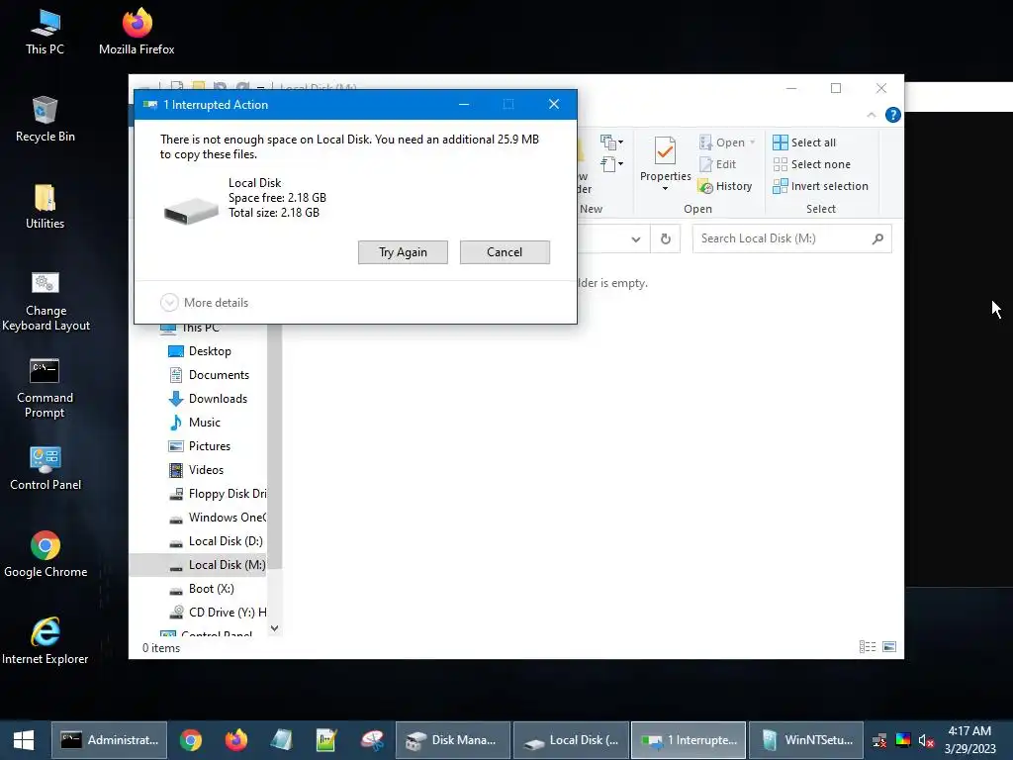Image resolution: width=1013 pixels, height=760 pixels.
Task: Minimize the Interrupted Action dialog
Action: [x=464, y=105]
